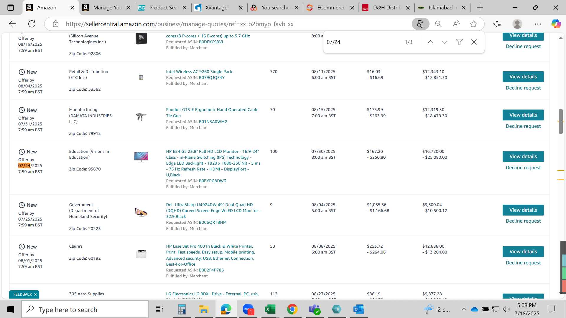Decline request for Panduit GTS-E tie gun
This screenshot has height=318, width=566.
pos(523,126)
